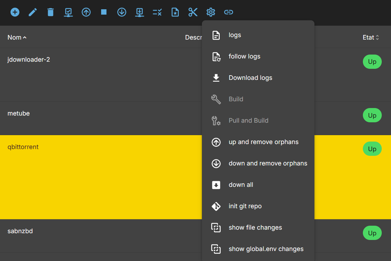Click the stop square toolbar icon
Image resolution: width=391 pixels, height=261 pixels.
tap(104, 12)
